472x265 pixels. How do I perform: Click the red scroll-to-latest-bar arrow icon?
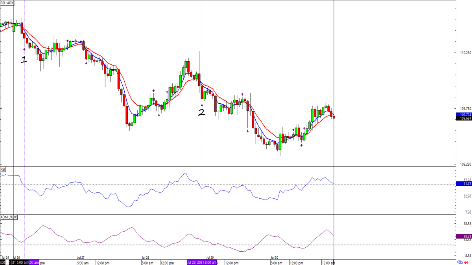click(466, 262)
